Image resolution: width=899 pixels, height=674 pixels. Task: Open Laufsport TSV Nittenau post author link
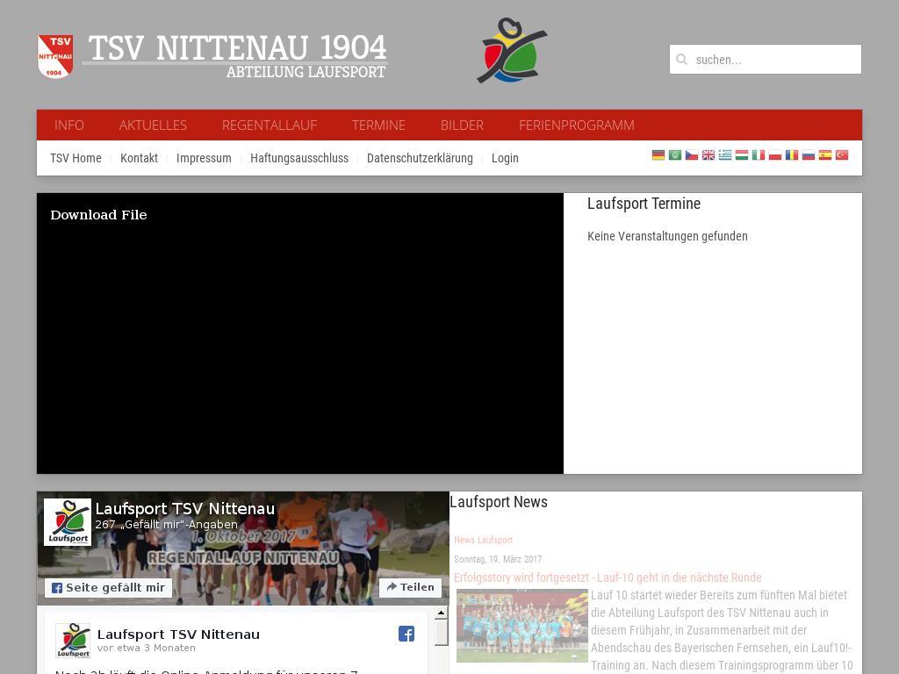pos(178,635)
